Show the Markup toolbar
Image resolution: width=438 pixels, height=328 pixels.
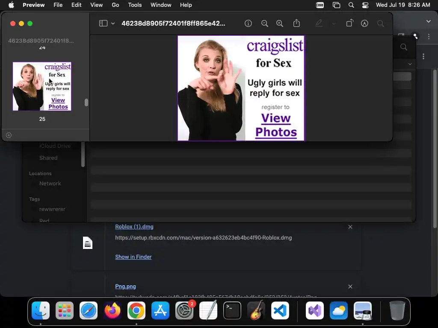coord(364,23)
